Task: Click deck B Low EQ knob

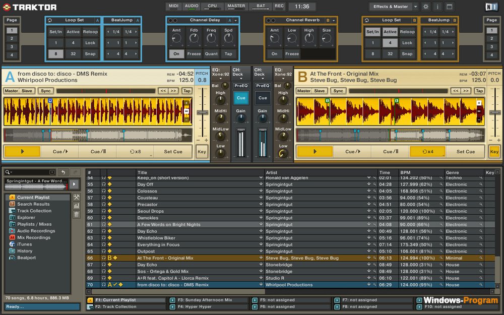Action: click(x=283, y=154)
